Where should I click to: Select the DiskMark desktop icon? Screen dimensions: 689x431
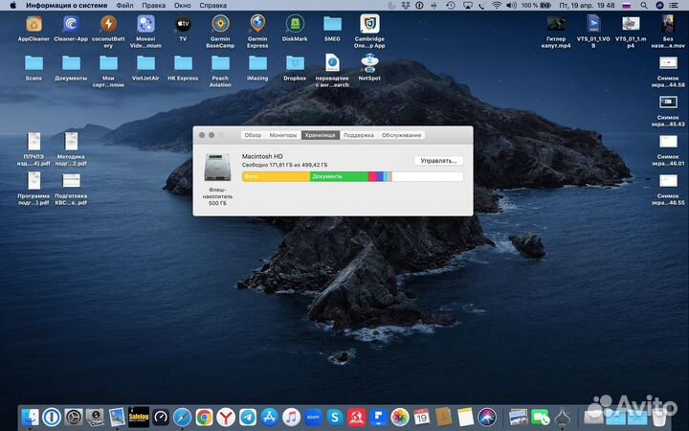[295, 24]
